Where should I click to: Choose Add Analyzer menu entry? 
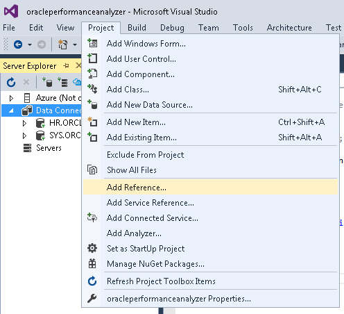tap(210, 233)
